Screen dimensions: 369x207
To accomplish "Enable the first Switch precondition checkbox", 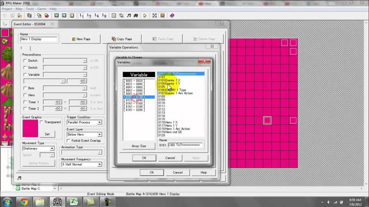I will point(25,61).
